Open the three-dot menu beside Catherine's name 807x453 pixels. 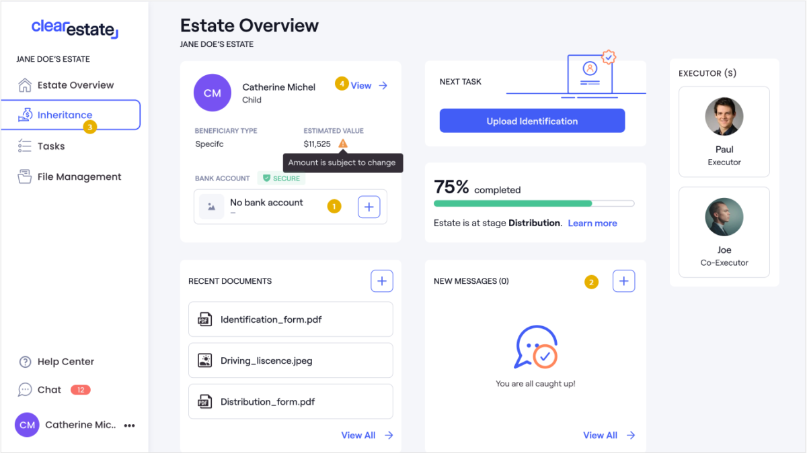click(130, 425)
